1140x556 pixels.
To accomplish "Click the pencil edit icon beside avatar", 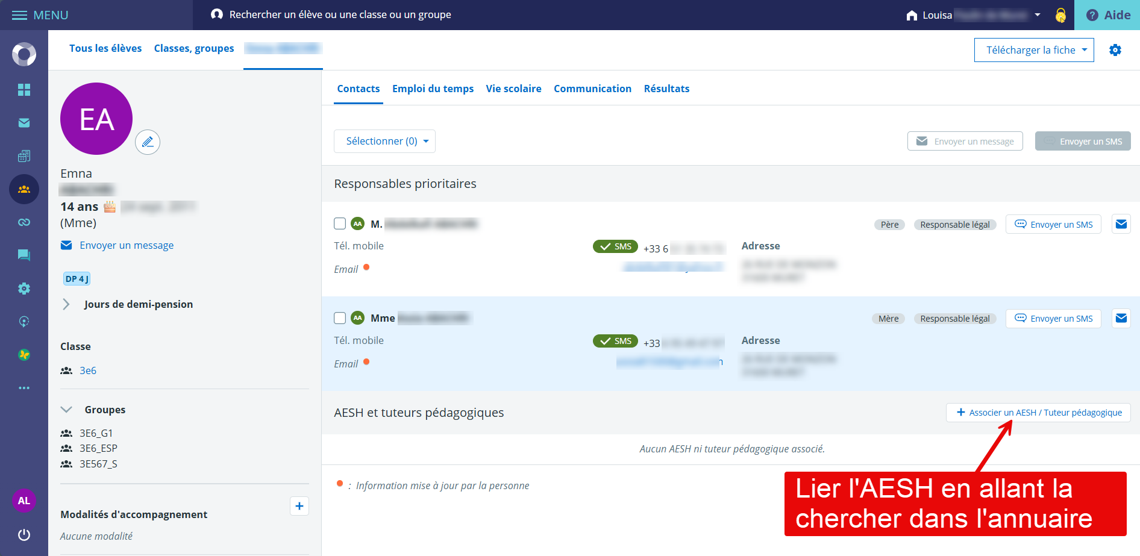I will pyautogui.click(x=148, y=142).
